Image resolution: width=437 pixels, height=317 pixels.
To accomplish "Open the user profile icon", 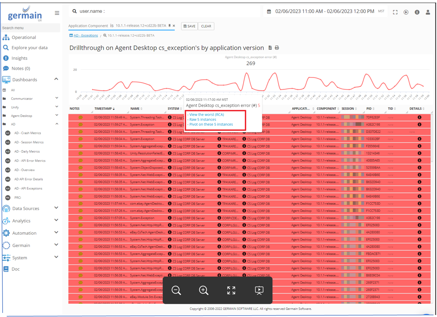I will pyautogui.click(x=428, y=12).
